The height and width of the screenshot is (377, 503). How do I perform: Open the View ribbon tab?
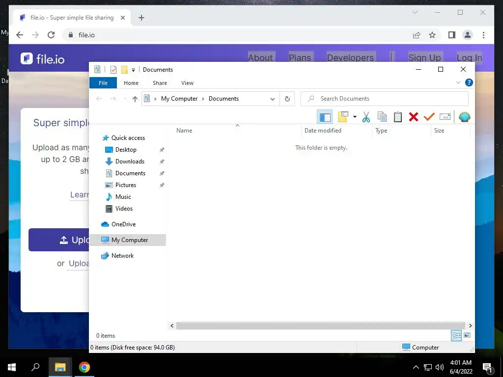[x=187, y=83]
